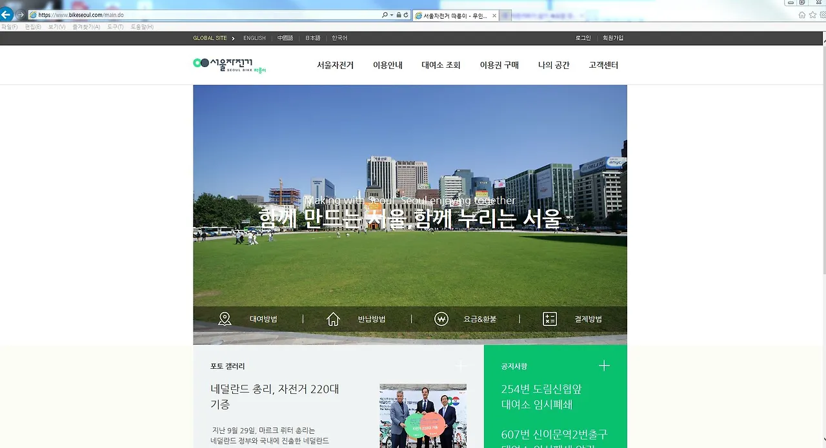Select the 대여방법 location pin icon
The width and height of the screenshot is (826, 448).
(x=225, y=318)
